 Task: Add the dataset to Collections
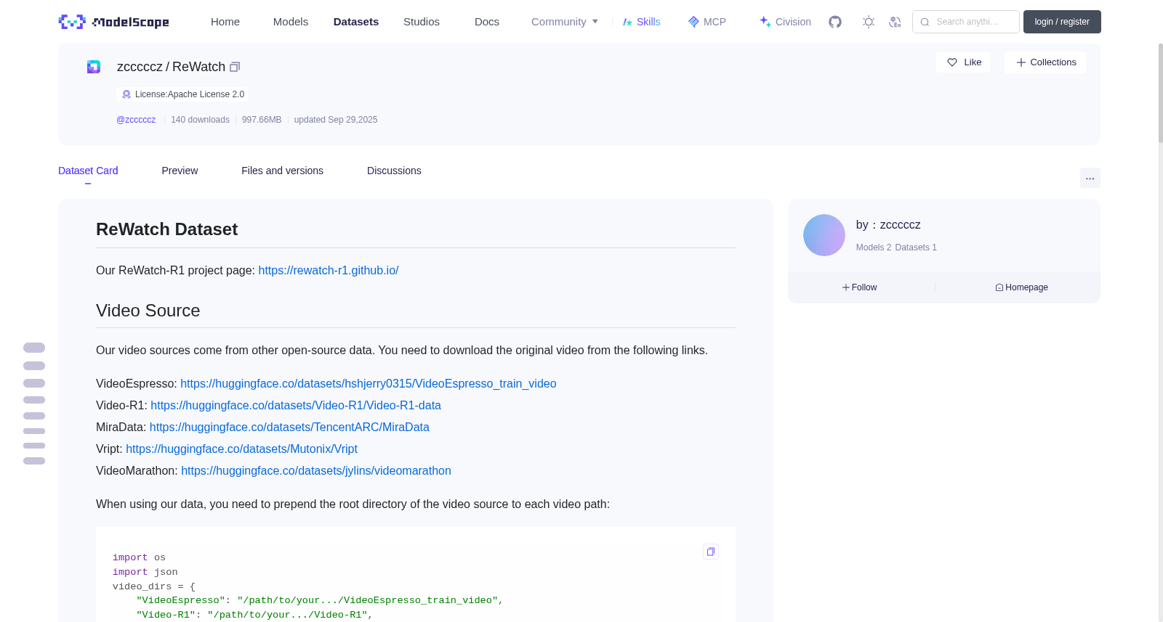pos(1045,62)
